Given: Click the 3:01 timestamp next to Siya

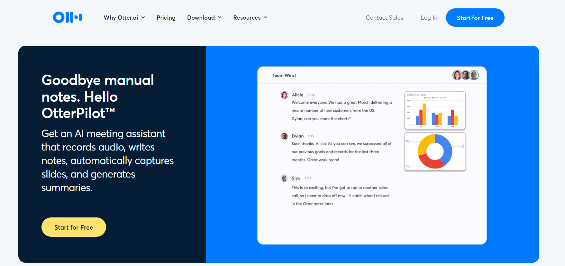Looking at the screenshot, I should 308,178.
